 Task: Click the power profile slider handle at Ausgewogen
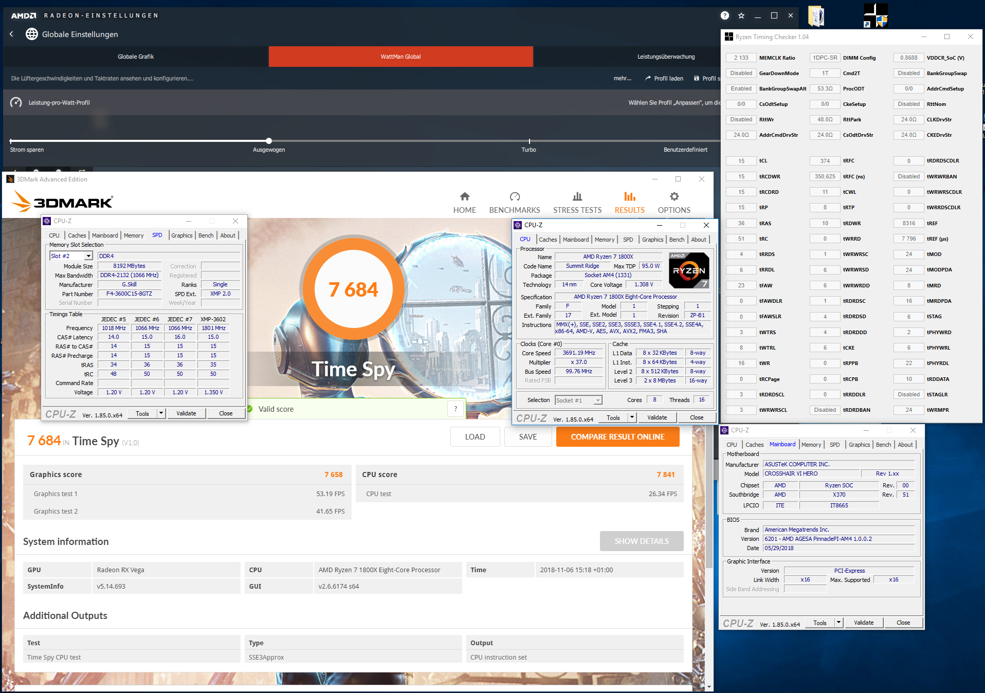coord(269,140)
